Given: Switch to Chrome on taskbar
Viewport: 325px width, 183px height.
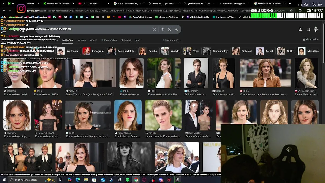Looking at the screenshot, I should click(x=136, y=180).
